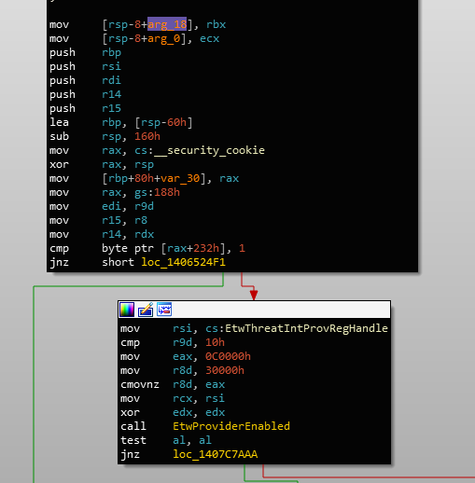
Task: Click the EtwProviderEnabled call target
Action: 231,426
